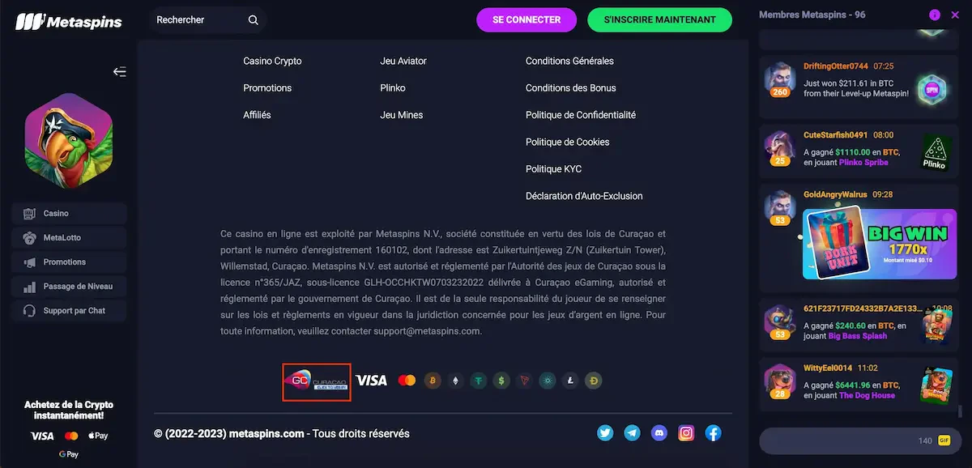Click the GIF button in the chat input

coord(944,440)
